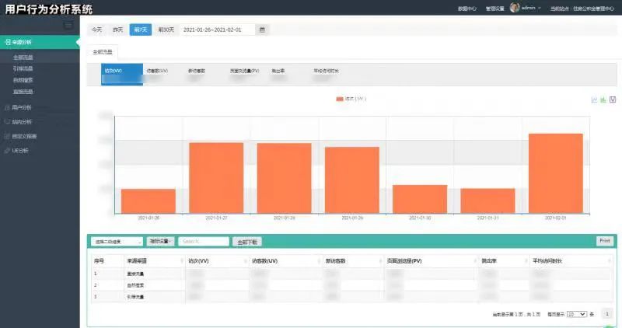Select 引荐流量 in the sidebar

click(23, 68)
